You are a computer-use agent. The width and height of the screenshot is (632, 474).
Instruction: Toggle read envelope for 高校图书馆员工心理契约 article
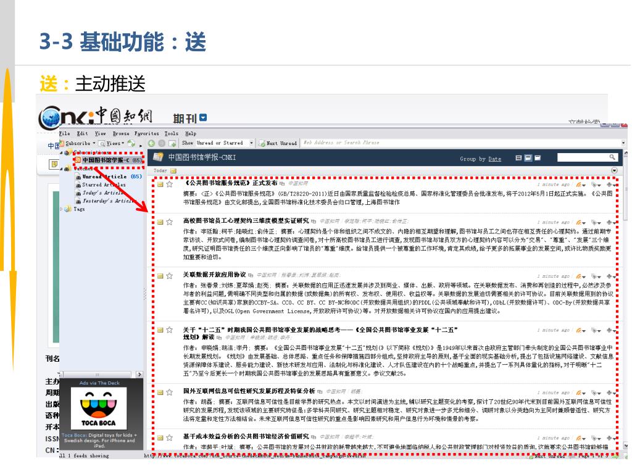pos(160,222)
